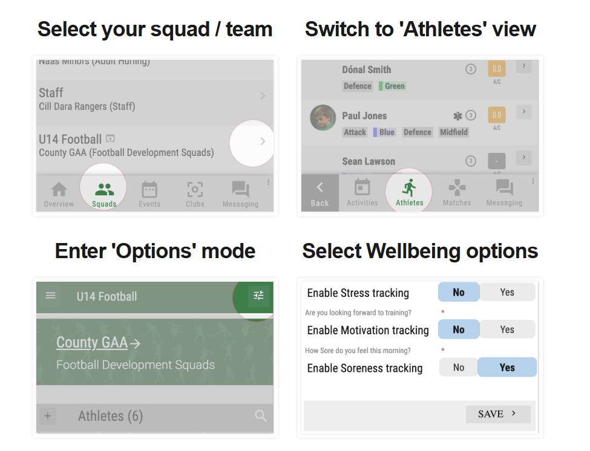Set Stress tracking to Yes

coord(507,292)
